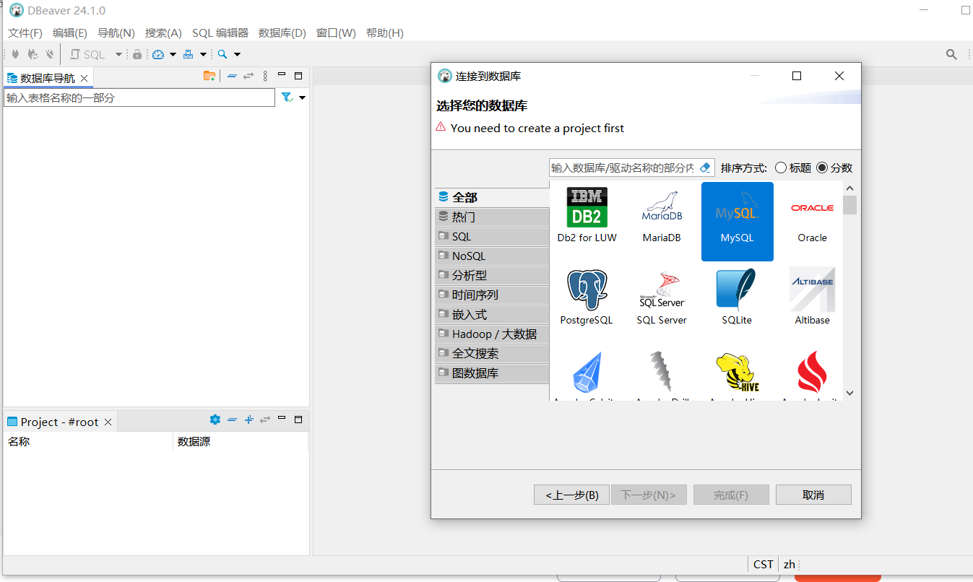Click the gray search icon at toolbar right
The image size is (973, 582).
(952, 54)
